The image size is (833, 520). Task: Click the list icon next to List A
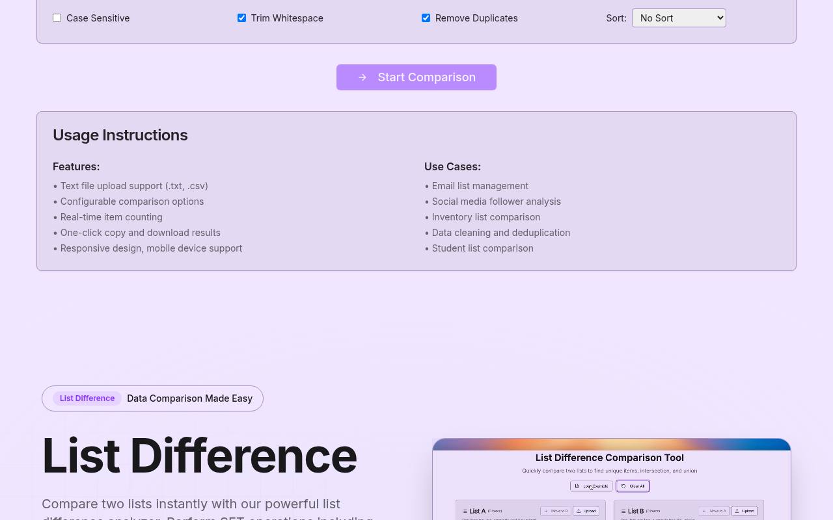(x=465, y=512)
